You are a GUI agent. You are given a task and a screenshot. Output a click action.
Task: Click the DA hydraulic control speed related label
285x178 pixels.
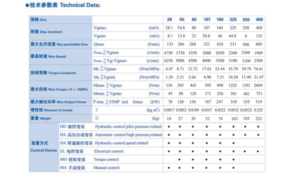pyautogui.click(x=104, y=143)
